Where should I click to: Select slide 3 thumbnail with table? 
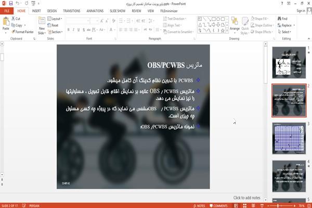tap(289, 138)
